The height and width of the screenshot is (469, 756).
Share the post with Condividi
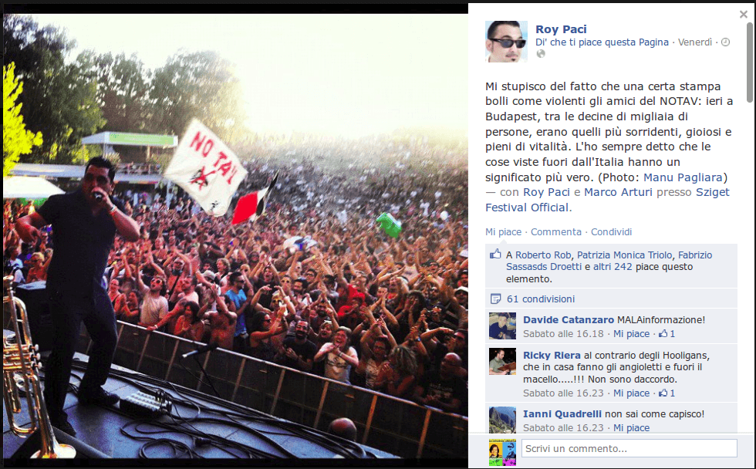[611, 232]
